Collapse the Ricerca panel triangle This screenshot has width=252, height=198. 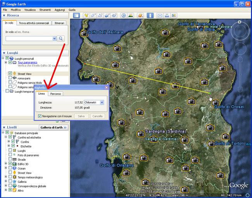pos(4,15)
